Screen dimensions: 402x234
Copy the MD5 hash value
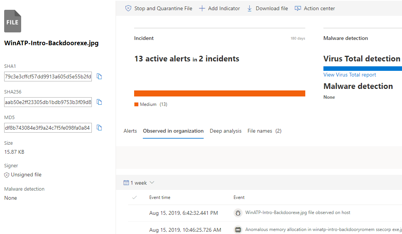tap(99, 128)
